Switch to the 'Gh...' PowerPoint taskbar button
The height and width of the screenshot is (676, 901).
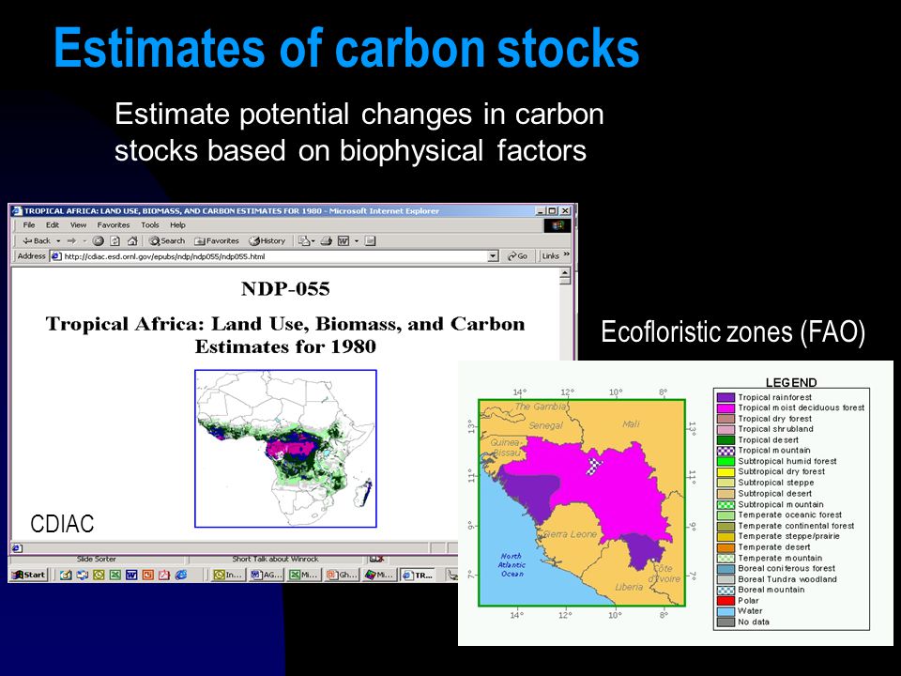[x=342, y=575]
